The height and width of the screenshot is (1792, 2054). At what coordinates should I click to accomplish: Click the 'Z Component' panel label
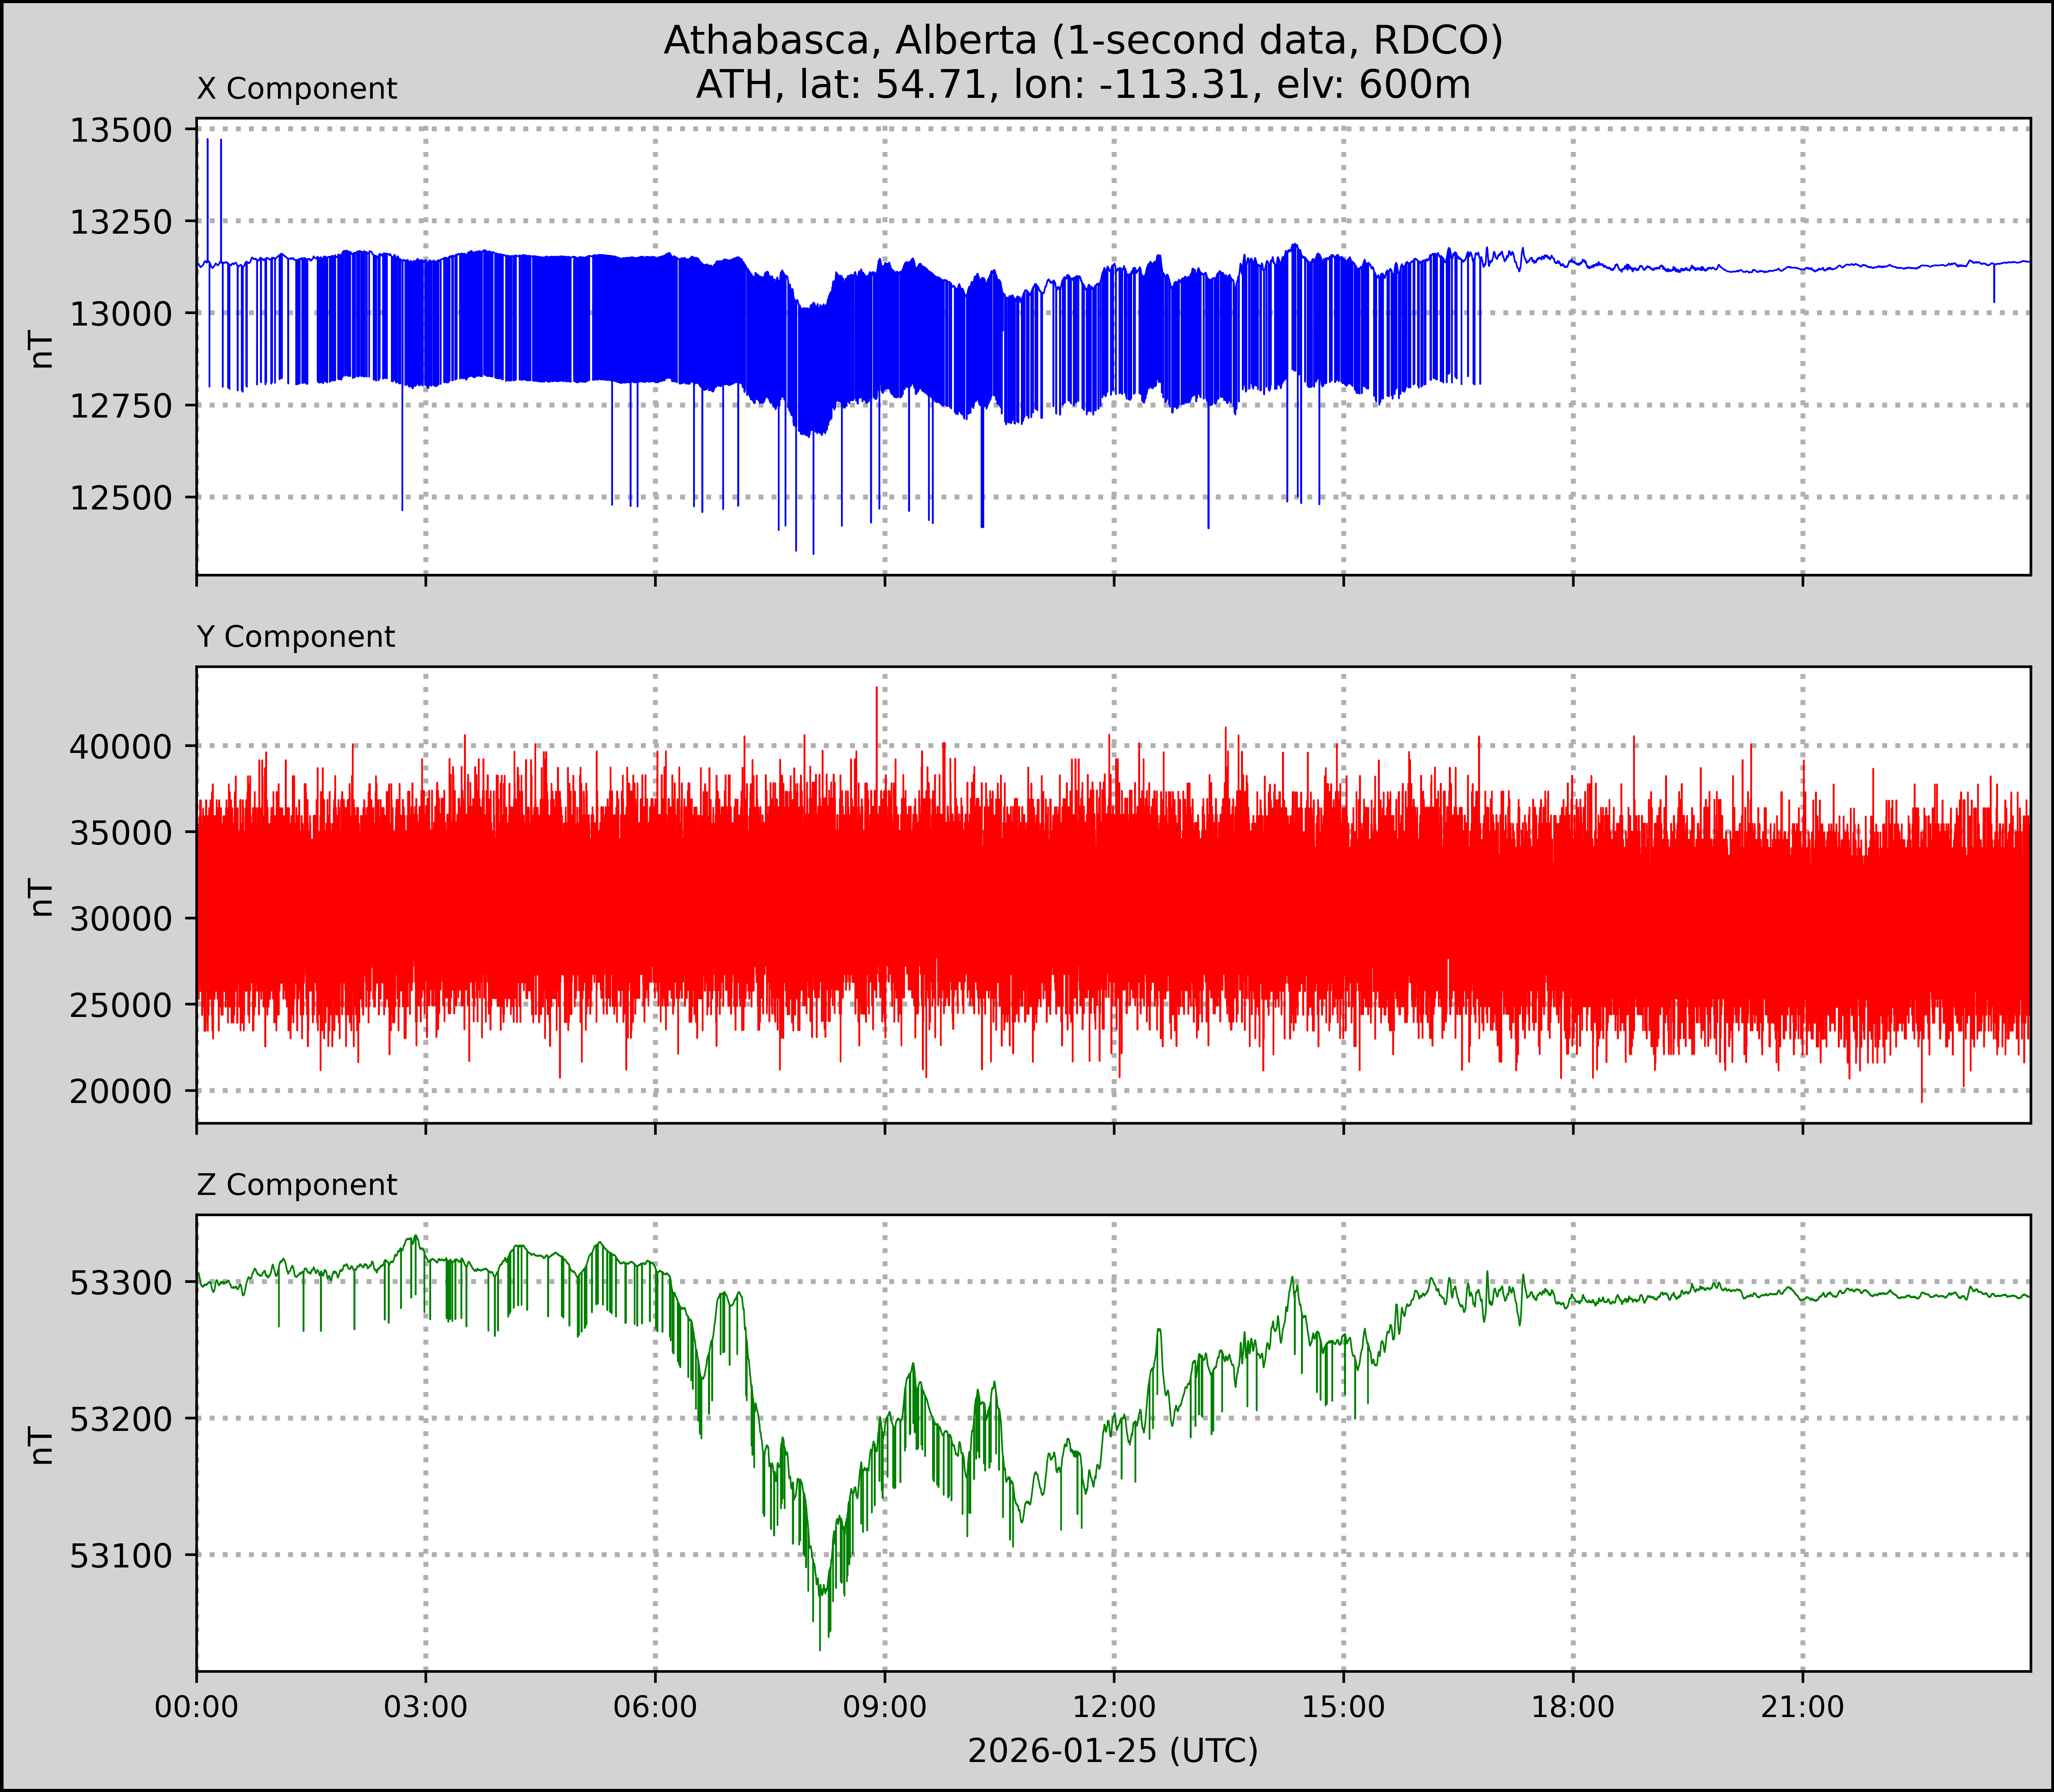tap(297, 1185)
